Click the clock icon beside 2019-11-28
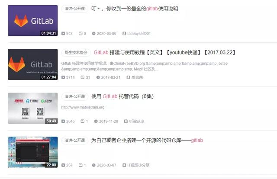The image size is (277, 179). click(96, 121)
